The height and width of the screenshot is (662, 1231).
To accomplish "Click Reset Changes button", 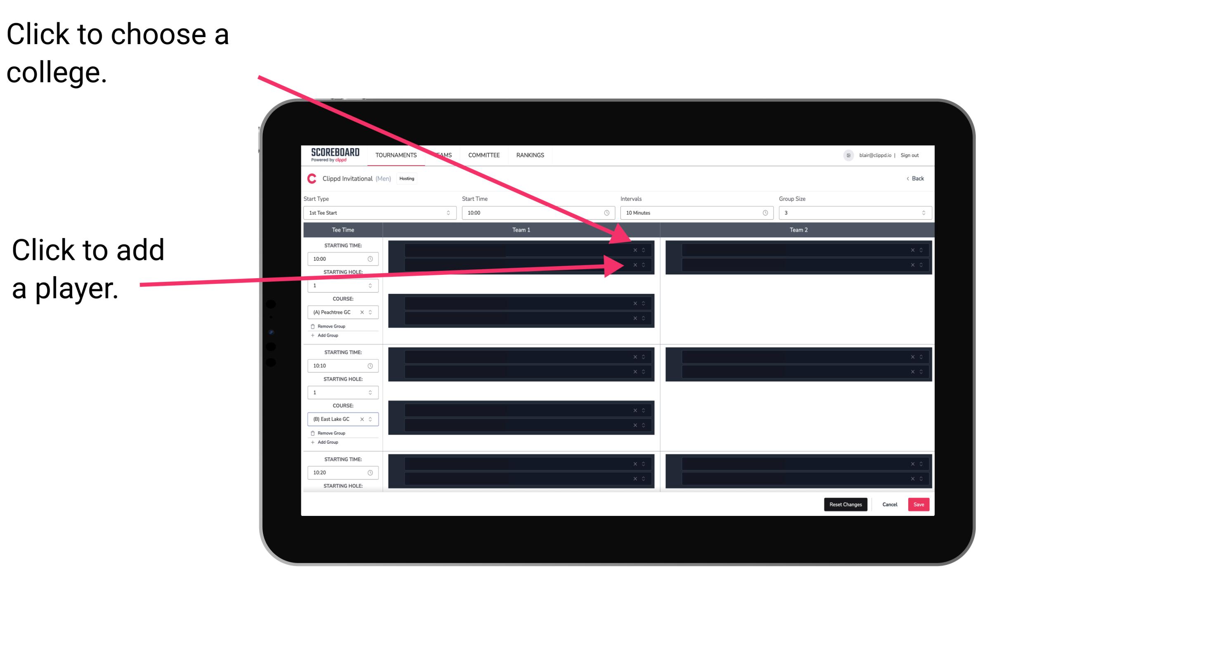I will [845, 504].
